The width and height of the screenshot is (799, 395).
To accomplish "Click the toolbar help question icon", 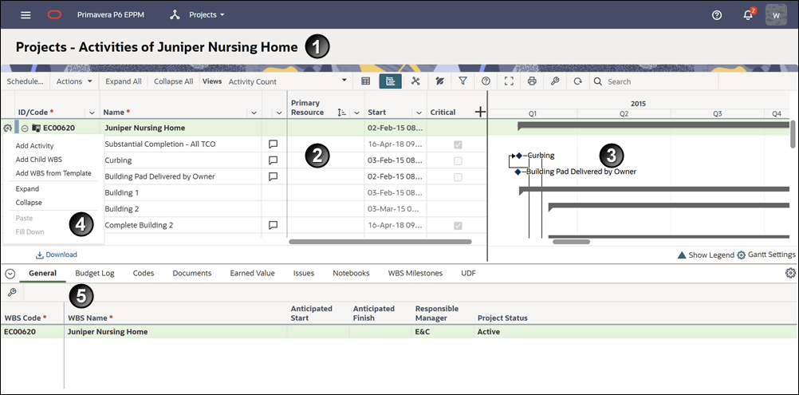I will (x=486, y=81).
